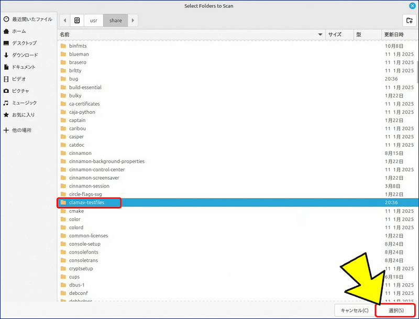The height and width of the screenshot is (319, 419).
Task: Select the binfmts folder icon
Action: 63,46
